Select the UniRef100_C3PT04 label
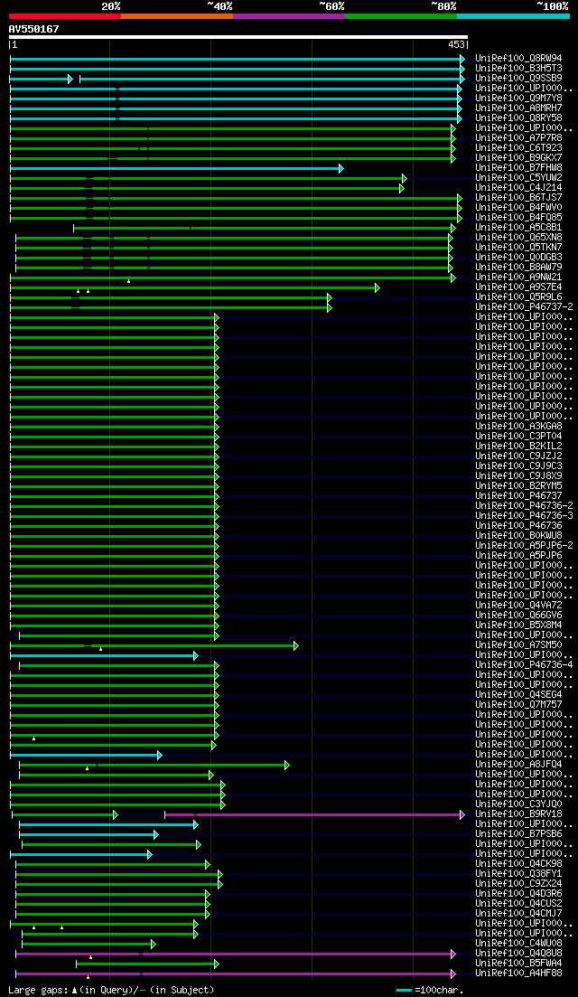Image resolution: width=578 pixels, height=997 pixels. click(x=518, y=437)
